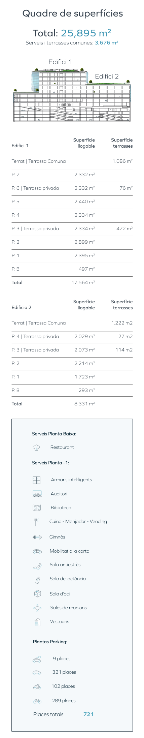Click the chef hat Restaurant icon
144x738 pixels.
pyautogui.click(x=36, y=448)
